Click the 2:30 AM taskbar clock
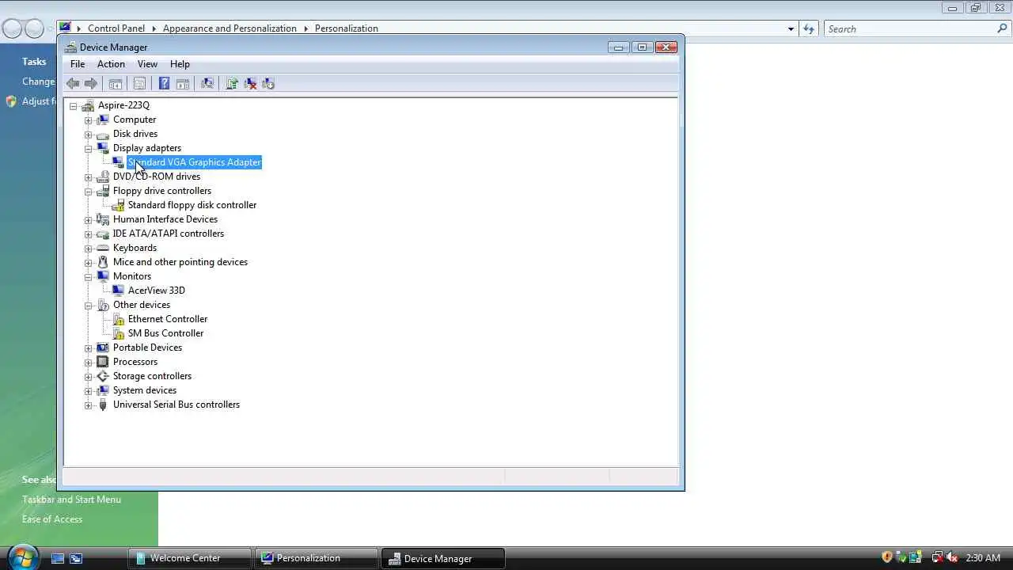 pos(983,558)
